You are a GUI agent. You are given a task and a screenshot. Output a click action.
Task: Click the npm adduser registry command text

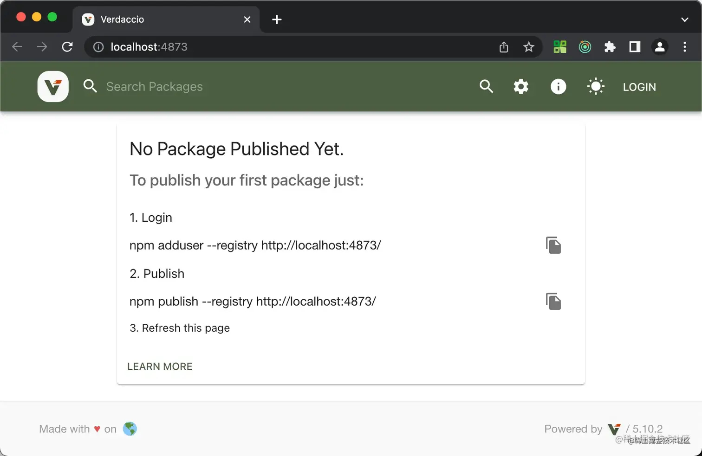(x=255, y=245)
